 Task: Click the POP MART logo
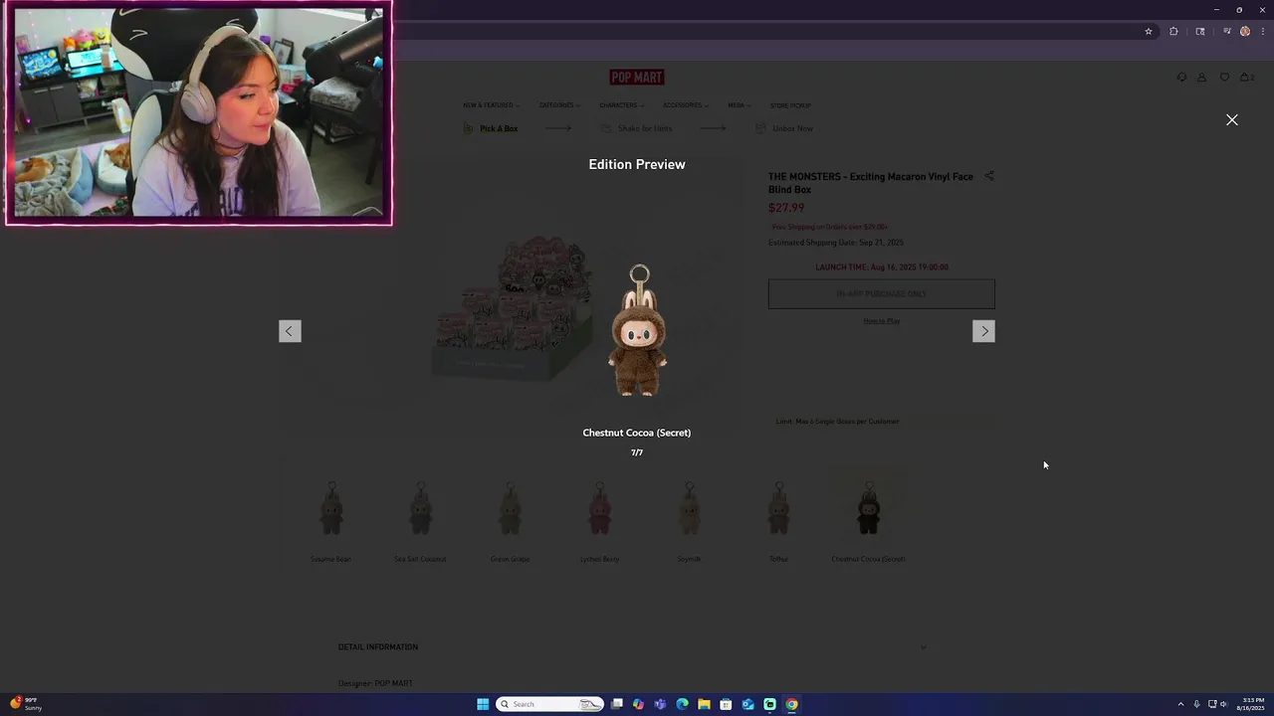click(x=637, y=78)
